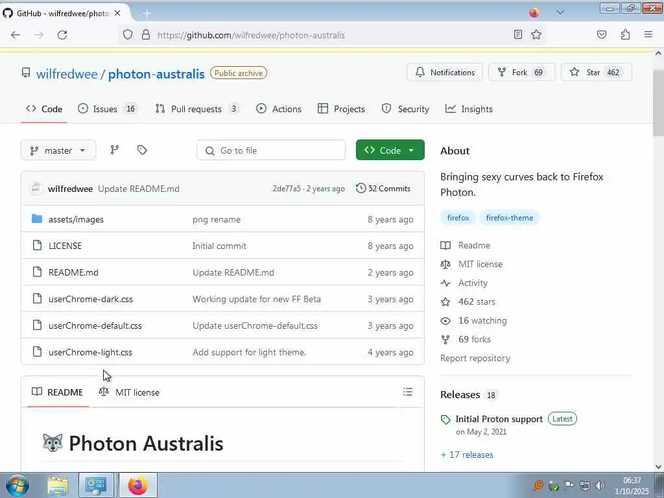Select the README tab in file viewer
The image size is (664, 498).
(58, 392)
